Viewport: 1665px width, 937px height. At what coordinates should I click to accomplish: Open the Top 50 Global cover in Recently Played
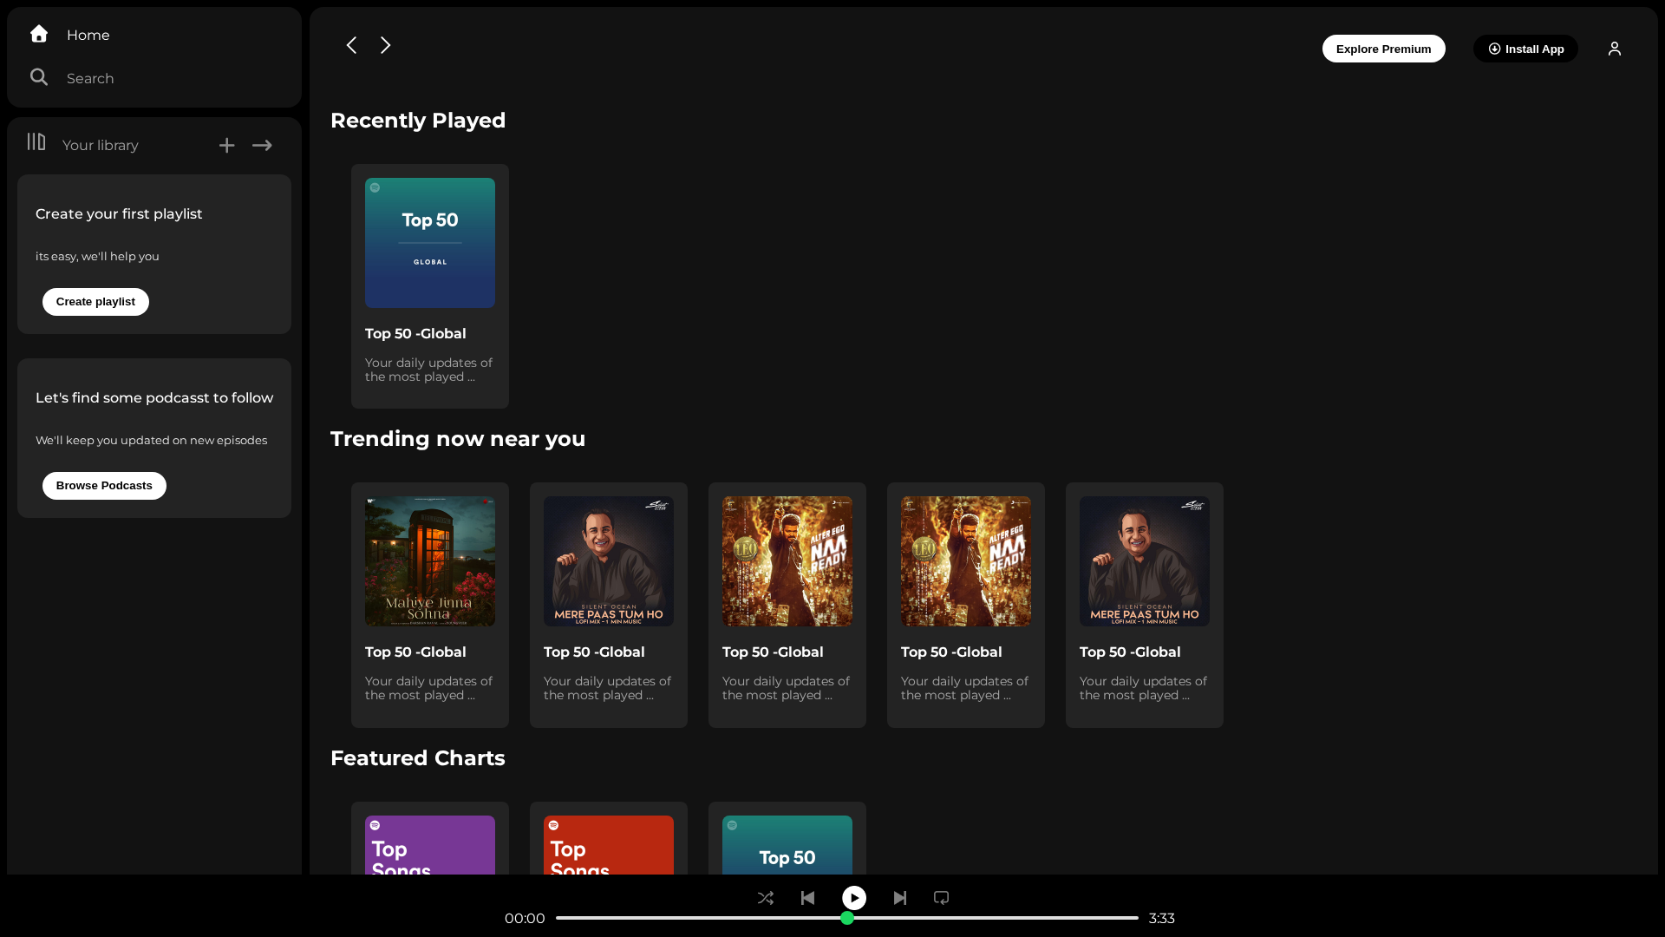tap(430, 243)
